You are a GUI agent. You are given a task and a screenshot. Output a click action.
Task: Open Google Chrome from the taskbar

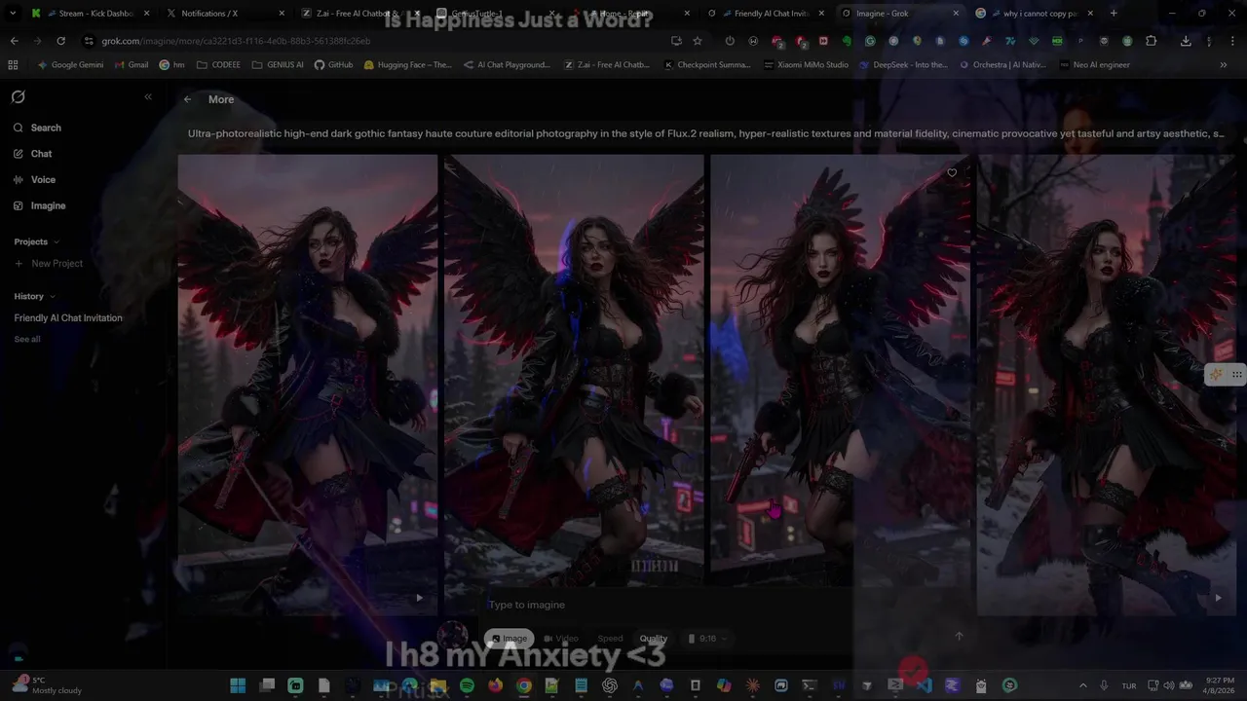click(524, 685)
